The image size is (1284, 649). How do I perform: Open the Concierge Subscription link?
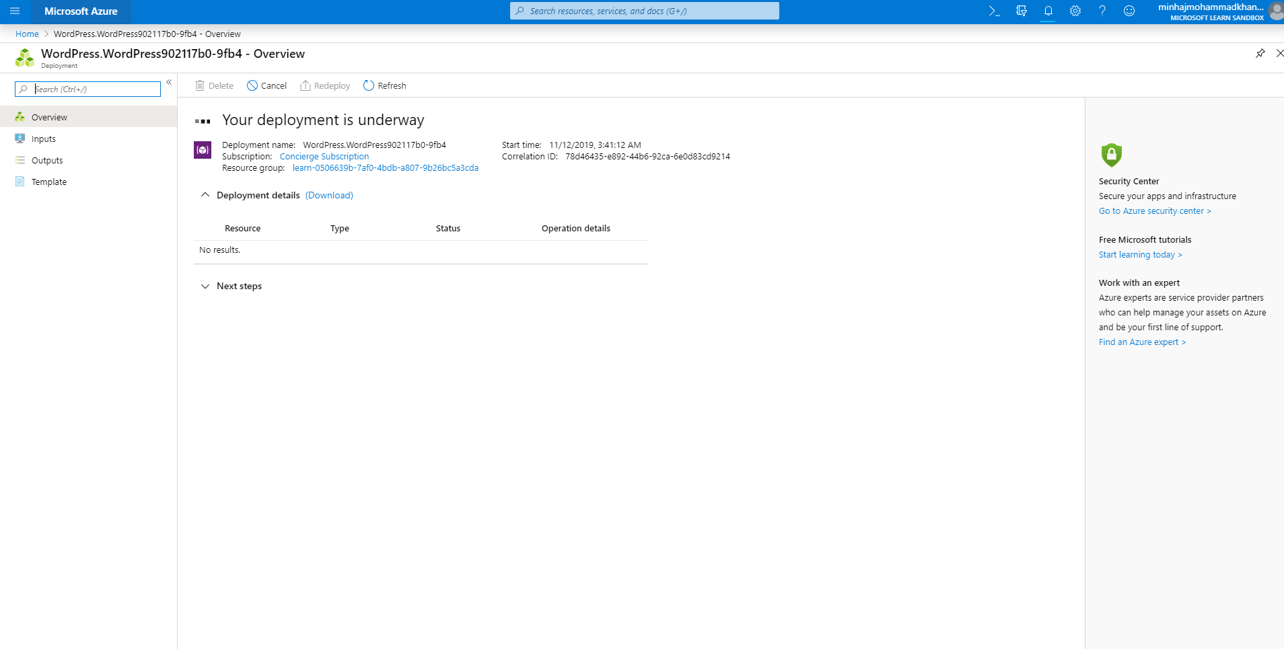324,157
